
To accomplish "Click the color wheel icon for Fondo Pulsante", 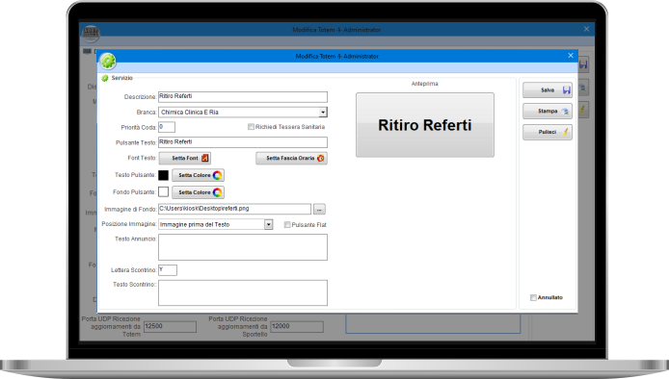I will point(217,192).
